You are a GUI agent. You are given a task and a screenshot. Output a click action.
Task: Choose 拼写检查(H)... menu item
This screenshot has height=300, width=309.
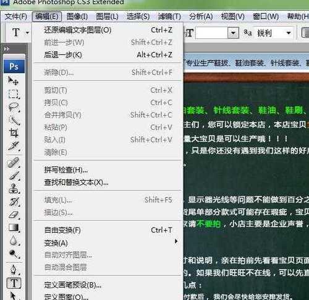(108, 170)
